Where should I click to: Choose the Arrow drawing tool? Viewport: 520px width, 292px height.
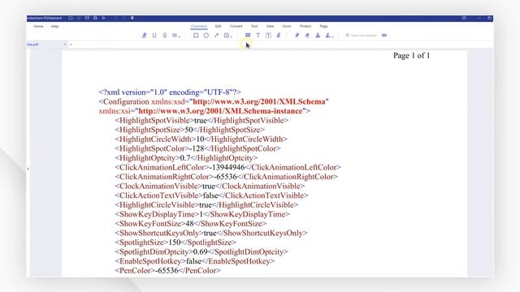(216, 35)
